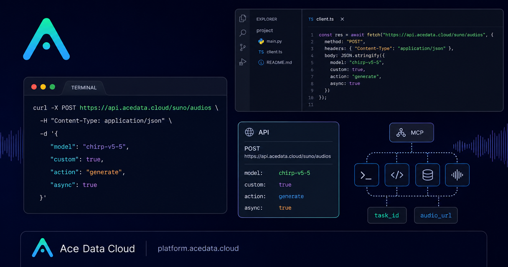The image size is (508, 267).
Task: Expand the project folder in explorer
Action: (x=265, y=30)
